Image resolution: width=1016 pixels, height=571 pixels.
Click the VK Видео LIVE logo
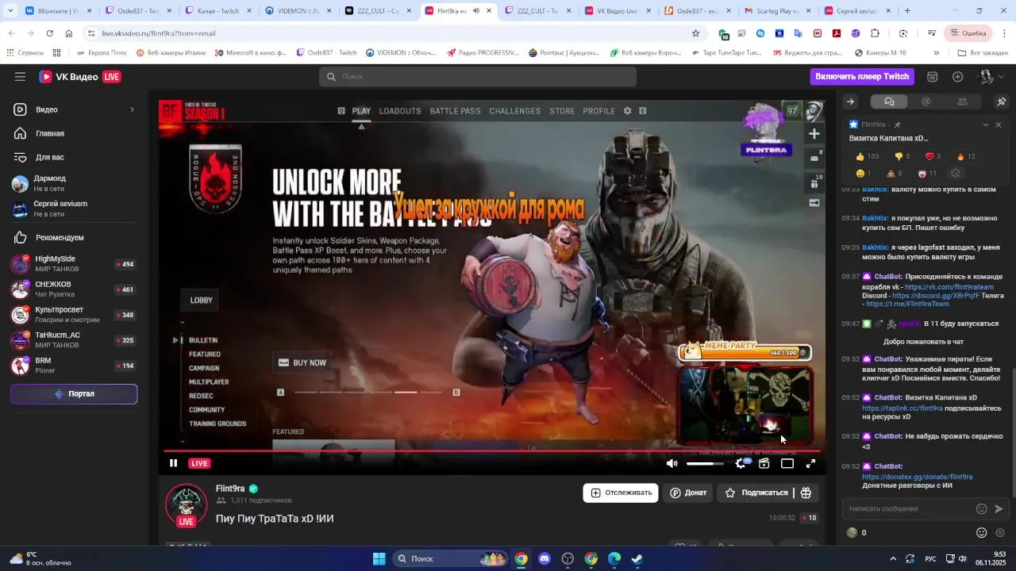click(80, 77)
